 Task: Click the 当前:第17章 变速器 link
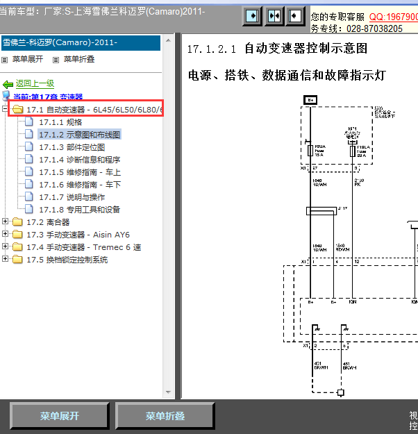click(x=48, y=97)
